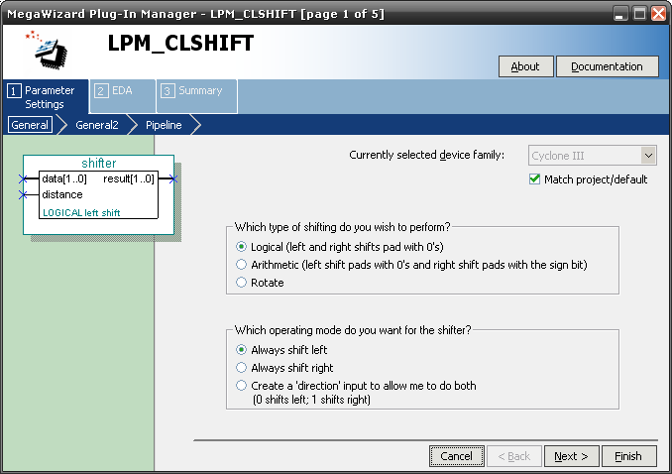Choose Always shift right mode
Image resolution: width=672 pixels, height=474 pixels.
coord(241,368)
